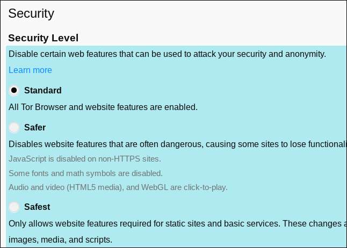347x248 pixels.
Task: Click the 'images, media, and scripts' line
Action: pyautogui.click(x=61, y=238)
